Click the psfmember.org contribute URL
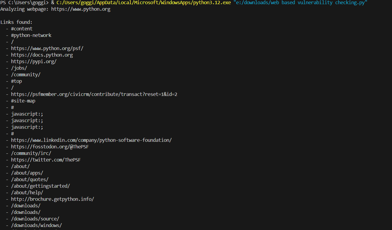The image size is (392, 230). [x=94, y=94]
